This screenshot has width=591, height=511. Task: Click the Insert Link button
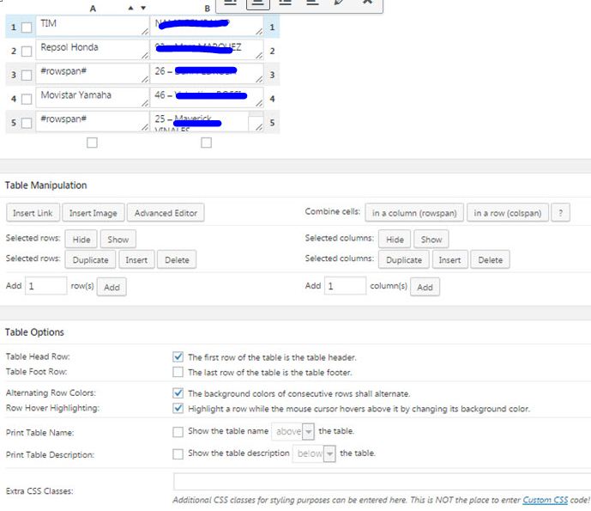pyautogui.click(x=33, y=213)
